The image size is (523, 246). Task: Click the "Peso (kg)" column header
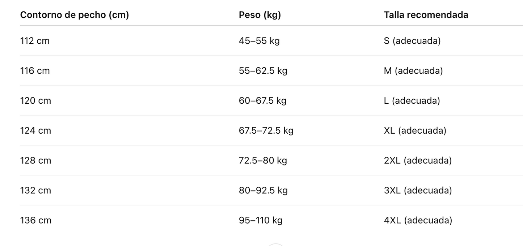click(x=260, y=15)
